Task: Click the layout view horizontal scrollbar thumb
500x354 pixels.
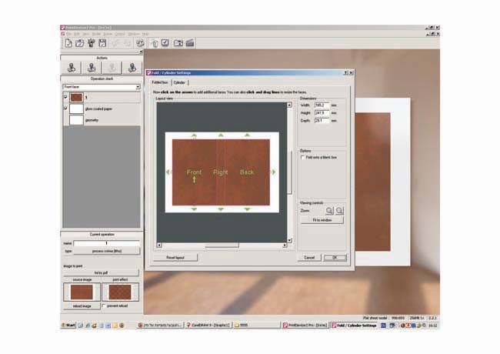Action: (222, 245)
